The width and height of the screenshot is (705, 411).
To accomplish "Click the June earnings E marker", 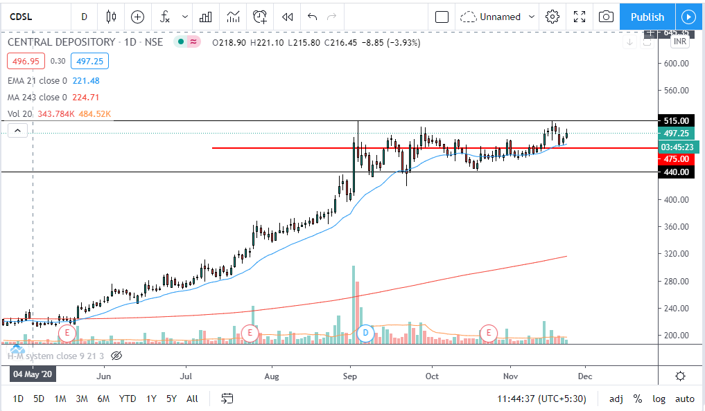I will (67, 333).
